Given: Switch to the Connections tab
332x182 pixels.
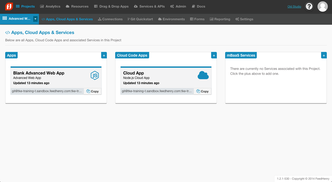Looking at the screenshot, I should click(110, 19).
